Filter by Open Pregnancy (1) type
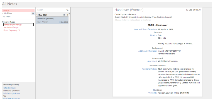 pos(12,30)
